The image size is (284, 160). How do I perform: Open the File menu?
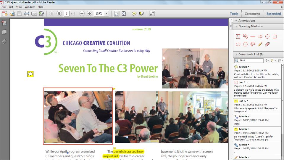click(x=4, y=7)
